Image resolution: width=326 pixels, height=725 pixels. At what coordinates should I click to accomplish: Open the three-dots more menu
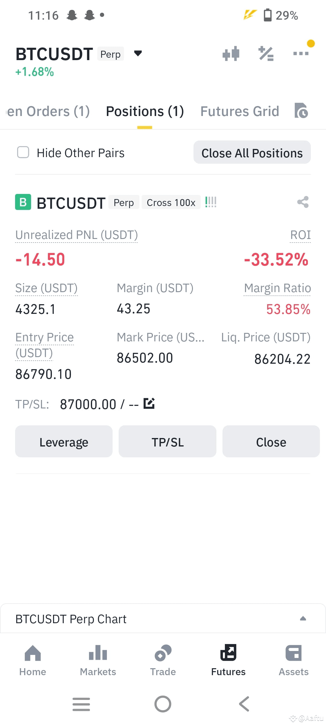click(301, 53)
